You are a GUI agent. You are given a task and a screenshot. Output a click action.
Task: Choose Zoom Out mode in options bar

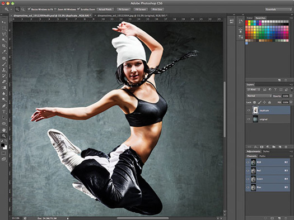[23, 9]
